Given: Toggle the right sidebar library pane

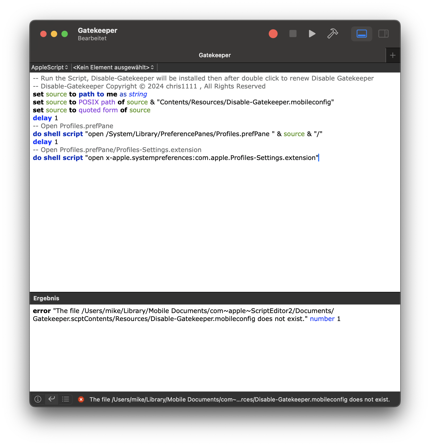Looking at the screenshot, I should [383, 34].
